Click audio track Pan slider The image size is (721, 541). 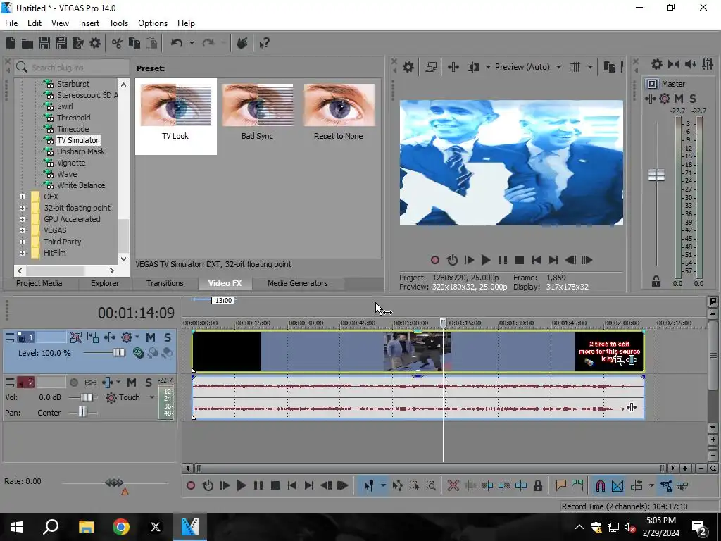tap(82, 412)
